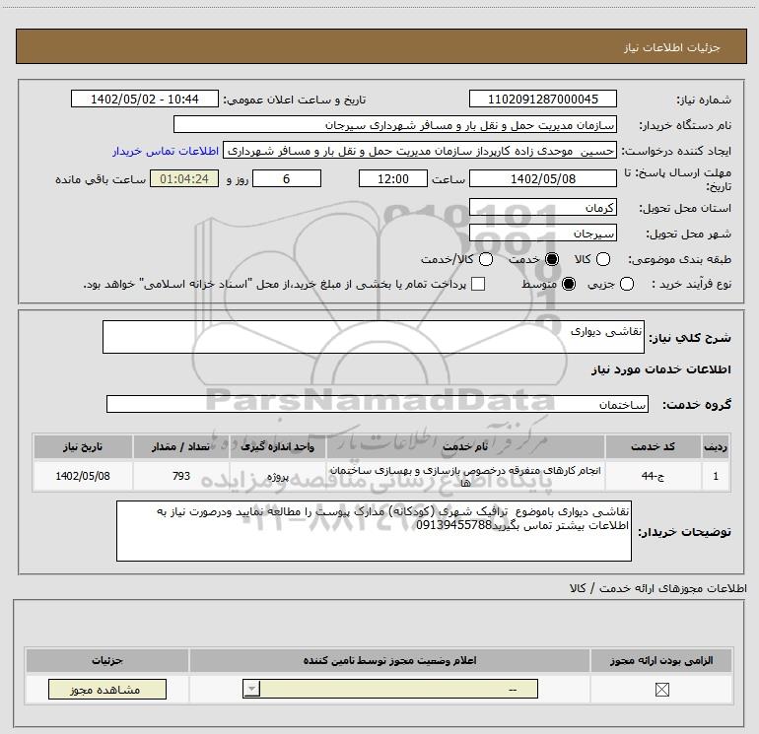This screenshot has height=734, width=759.
Task: Click the شماره نیاز field 1102091287000045
Action: (x=542, y=99)
